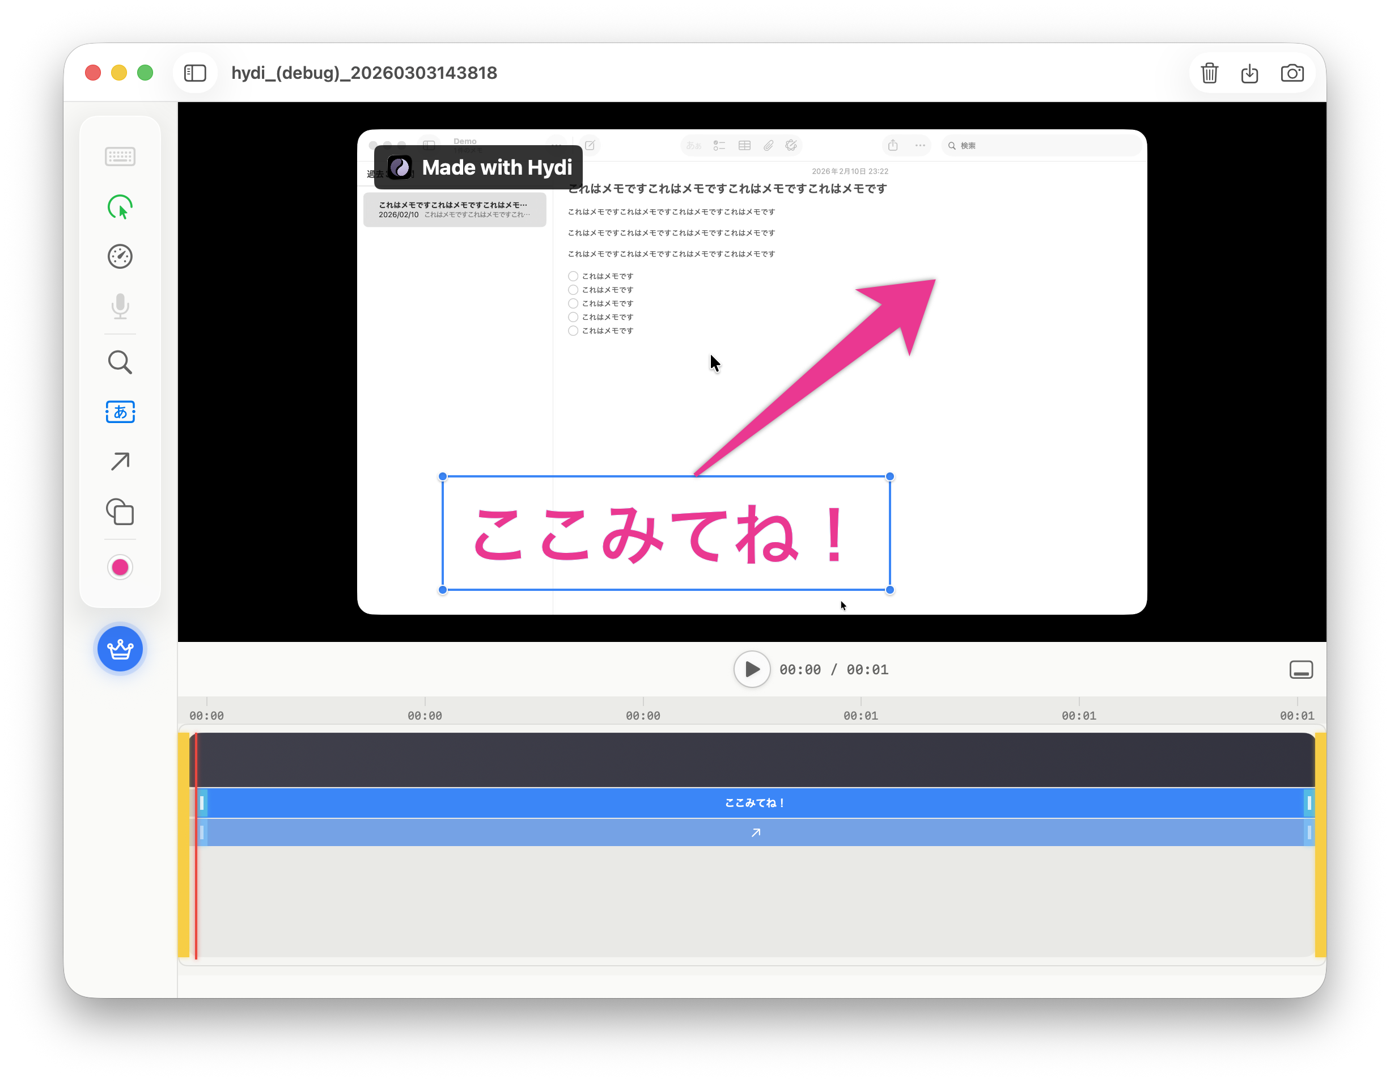This screenshot has height=1082, width=1390.
Task: Open the subtitle (あ) tool
Action: click(x=120, y=412)
